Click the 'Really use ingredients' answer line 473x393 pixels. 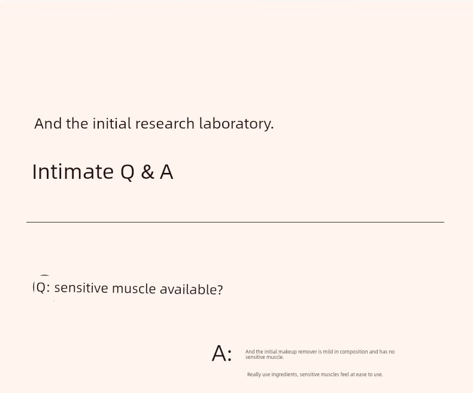point(315,374)
